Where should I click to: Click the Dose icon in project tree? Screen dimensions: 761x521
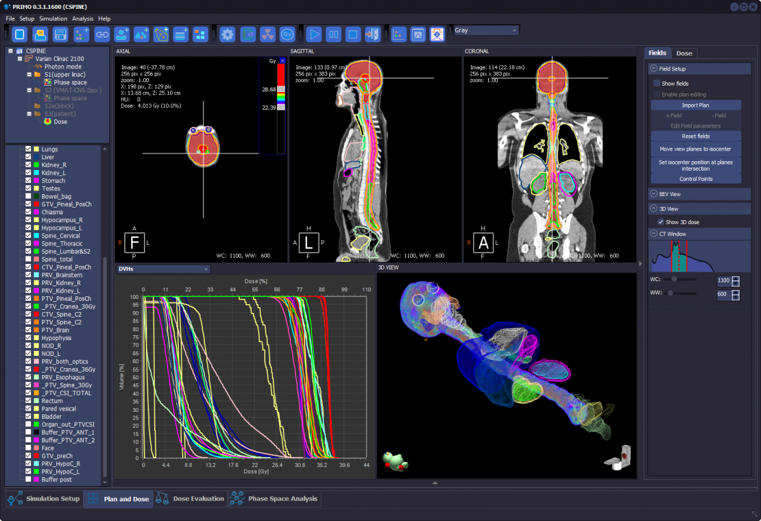[x=48, y=121]
